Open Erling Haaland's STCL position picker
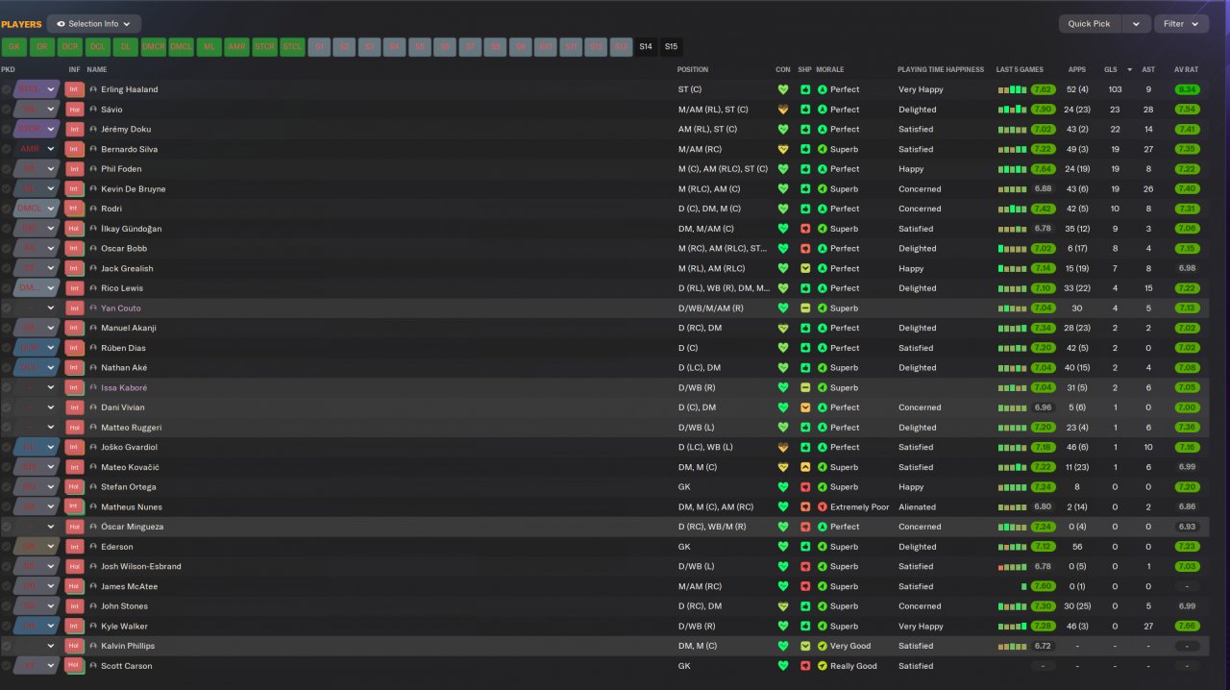This screenshot has width=1230, height=690. [x=37, y=89]
